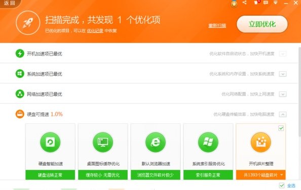Screen dimensions: 301x190
Task: Click the Windows icon for 系统加速
Action: click(x=20, y=74)
